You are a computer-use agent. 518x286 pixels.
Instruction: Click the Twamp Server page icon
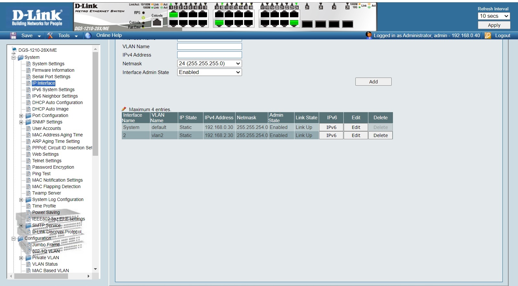point(28,193)
